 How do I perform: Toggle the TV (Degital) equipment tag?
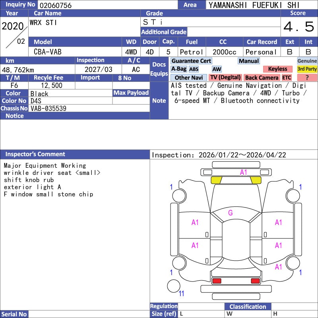click(225, 78)
